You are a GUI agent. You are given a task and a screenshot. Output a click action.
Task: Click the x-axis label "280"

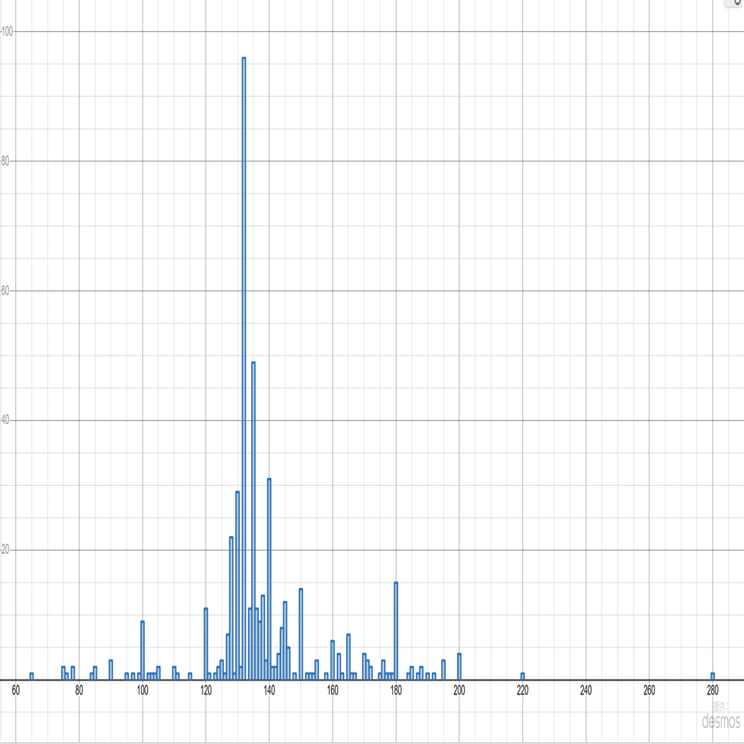click(x=713, y=691)
